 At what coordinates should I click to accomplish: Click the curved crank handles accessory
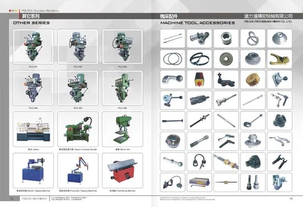(280, 141)
